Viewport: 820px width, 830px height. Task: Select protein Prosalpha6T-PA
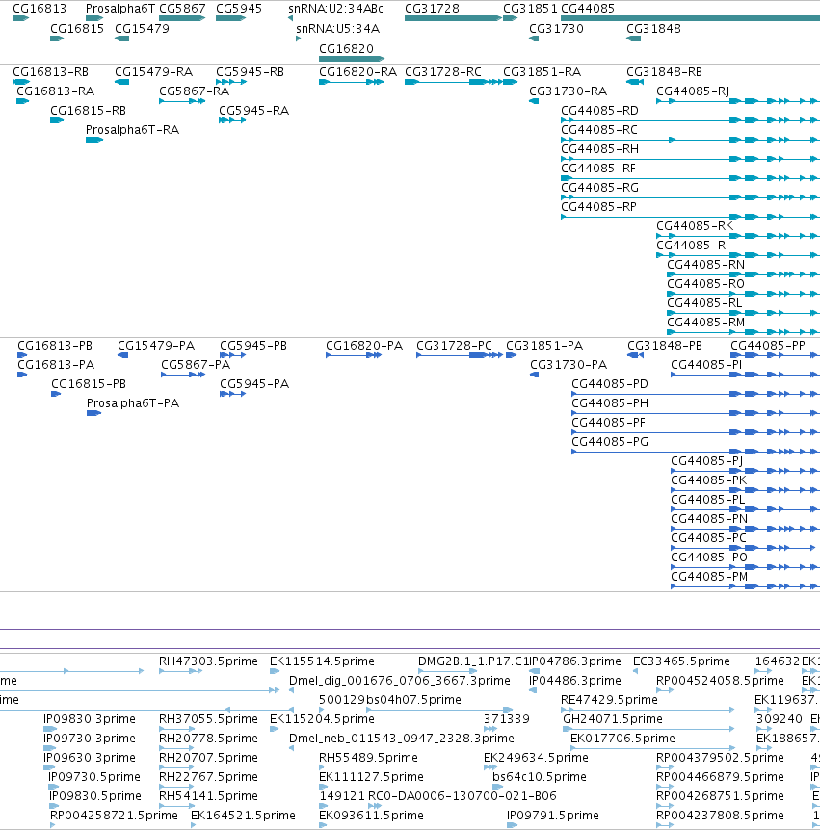click(x=133, y=403)
